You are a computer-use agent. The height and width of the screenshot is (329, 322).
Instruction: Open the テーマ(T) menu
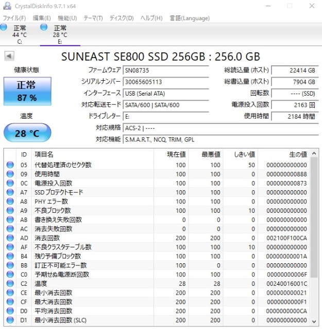[x=93, y=18]
